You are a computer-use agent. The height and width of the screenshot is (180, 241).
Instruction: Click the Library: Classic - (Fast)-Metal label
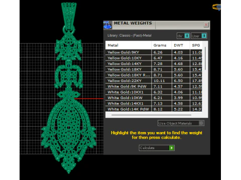pos(130,35)
